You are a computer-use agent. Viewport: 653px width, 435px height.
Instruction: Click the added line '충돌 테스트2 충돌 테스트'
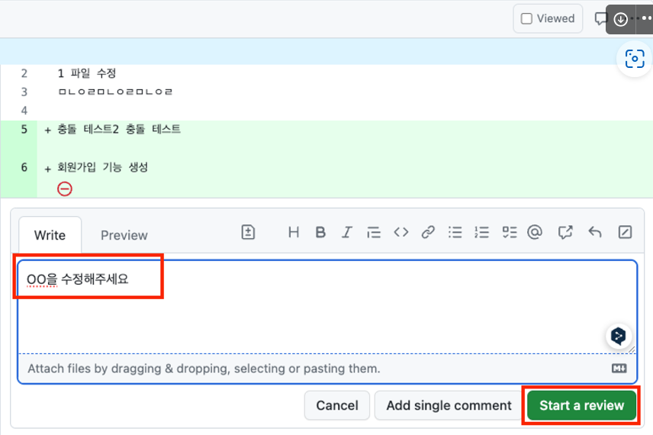(x=119, y=129)
